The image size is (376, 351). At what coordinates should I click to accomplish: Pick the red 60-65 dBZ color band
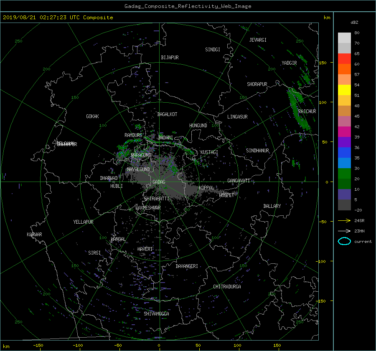[344, 58]
